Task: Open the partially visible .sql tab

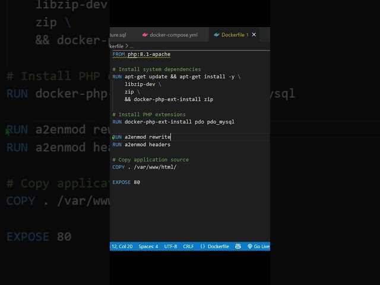Action: point(118,35)
